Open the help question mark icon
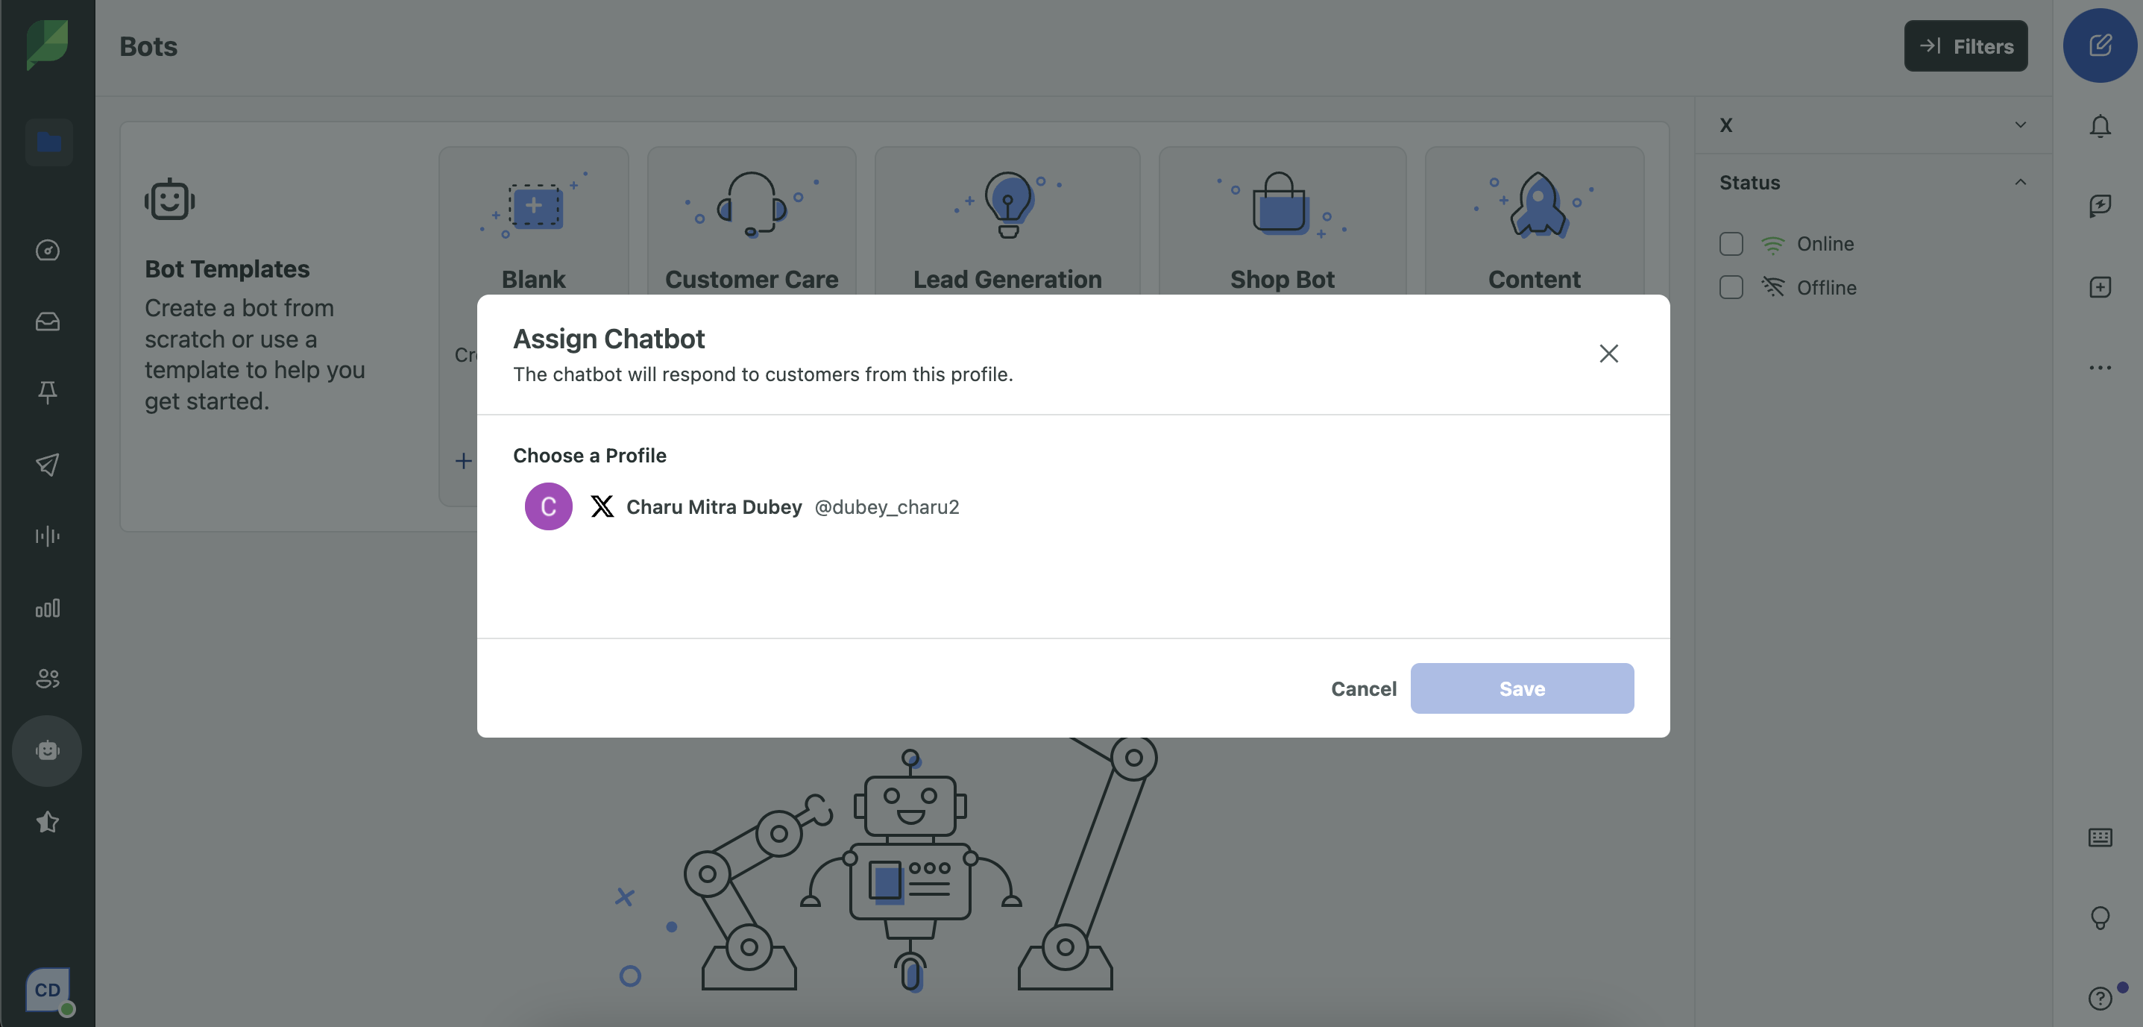This screenshot has width=2143, height=1027. (2100, 998)
